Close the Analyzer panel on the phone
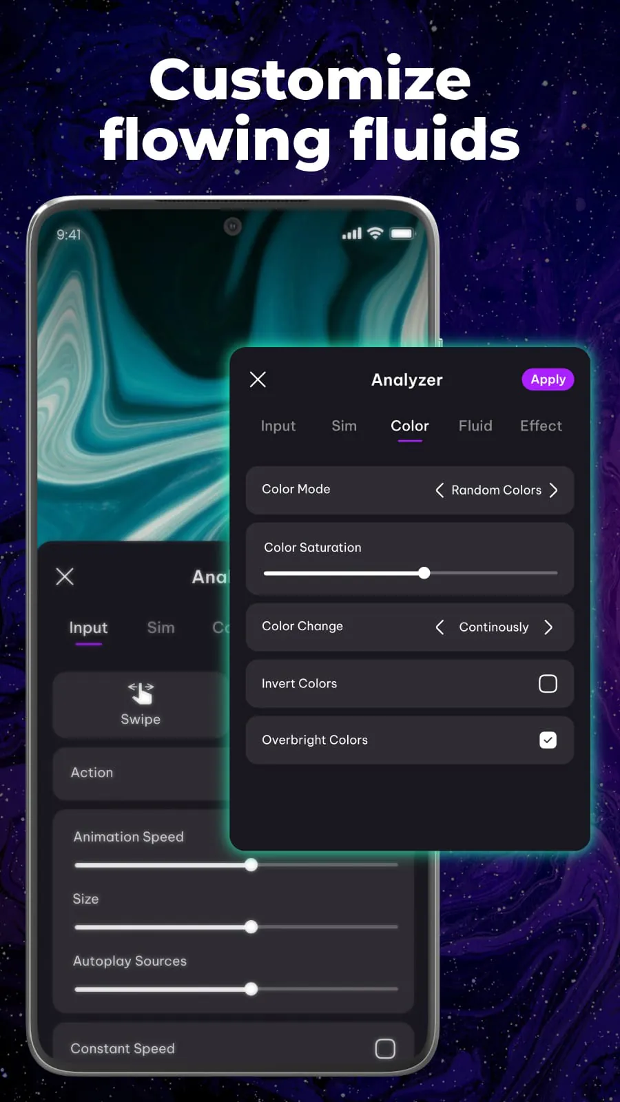Screen dimensions: 620x1102 (x=65, y=576)
